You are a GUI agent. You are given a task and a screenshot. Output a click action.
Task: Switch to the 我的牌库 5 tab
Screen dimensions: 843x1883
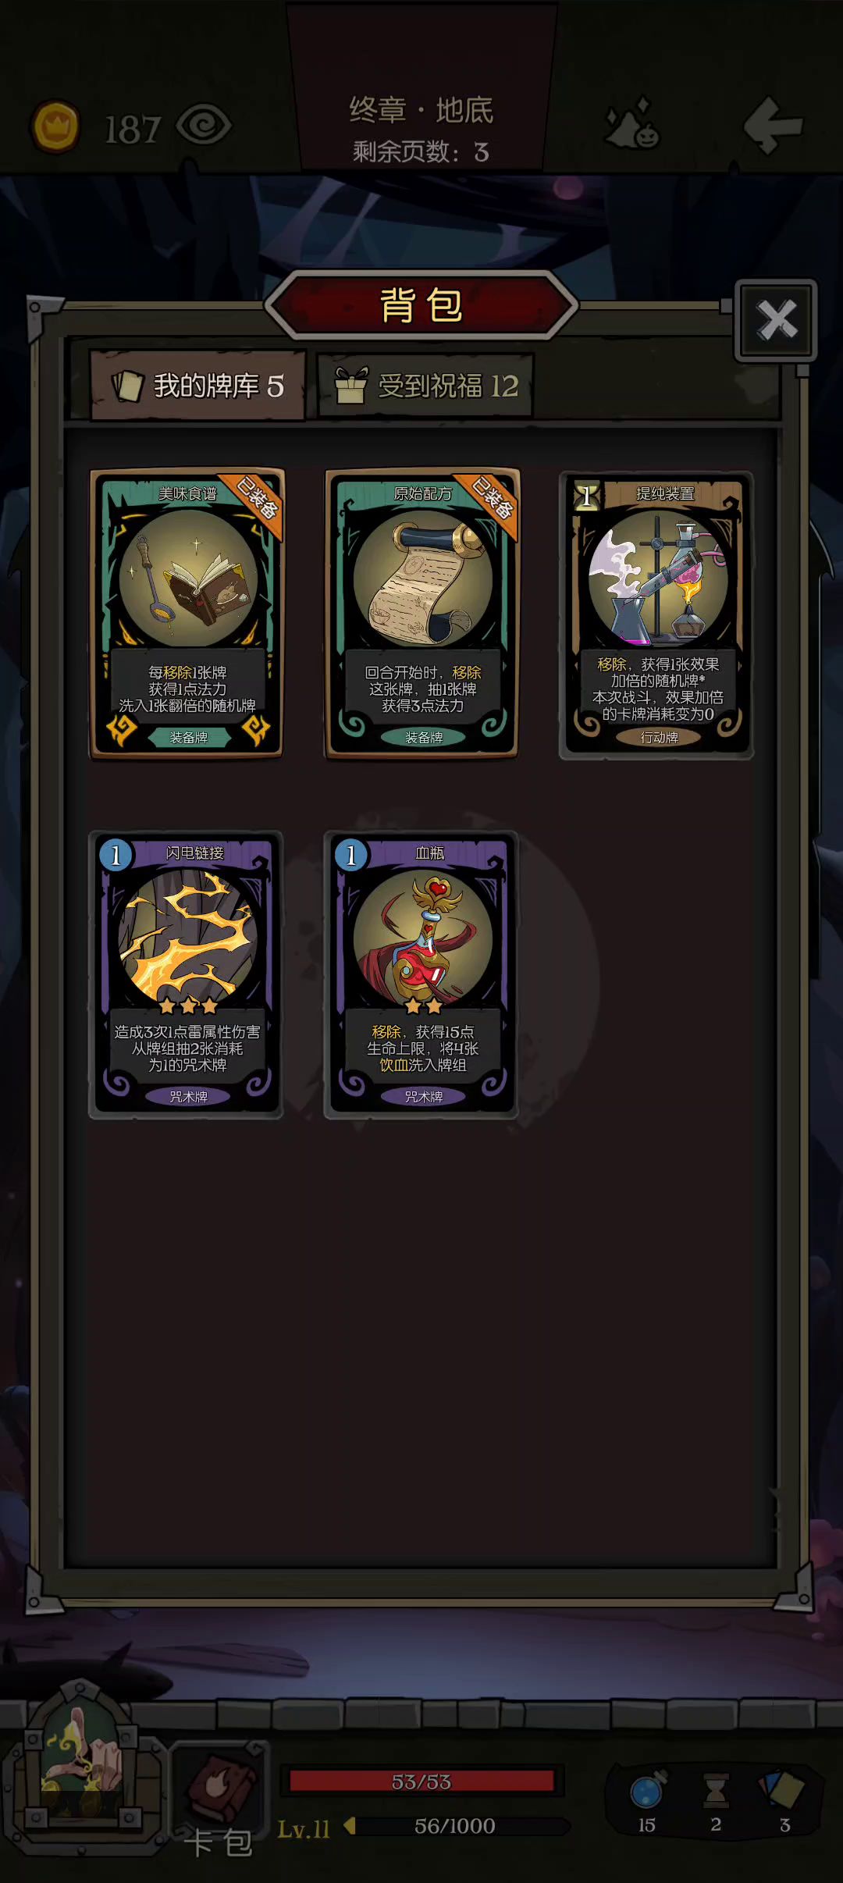point(197,385)
